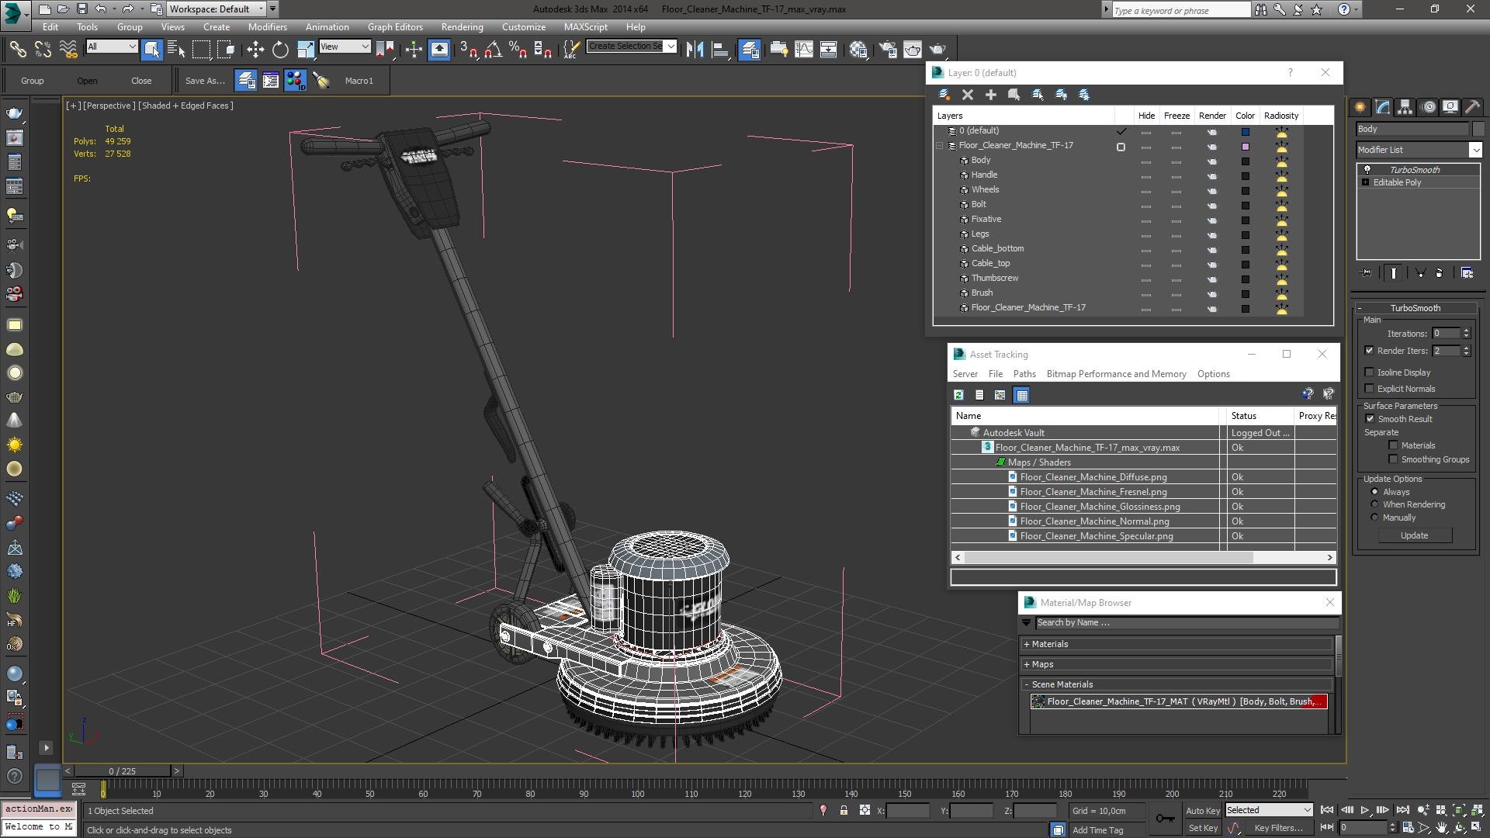The width and height of the screenshot is (1490, 838).
Task: Uncheck the Smooth Result checkbox
Action: (1370, 419)
